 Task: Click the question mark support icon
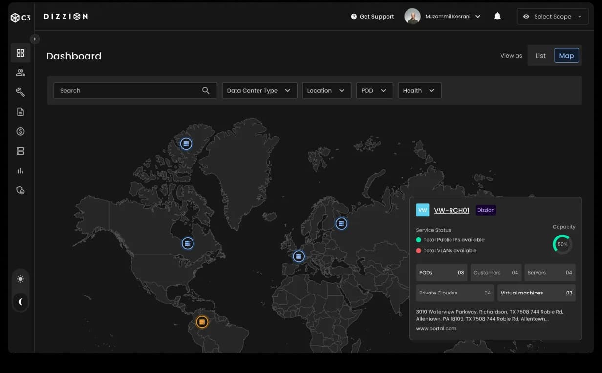click(x=354, y=17)
